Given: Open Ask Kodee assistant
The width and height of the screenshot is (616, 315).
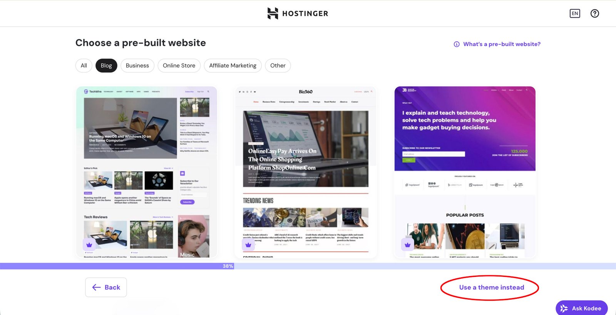Looking at the screenshot, I should [581, 308].
